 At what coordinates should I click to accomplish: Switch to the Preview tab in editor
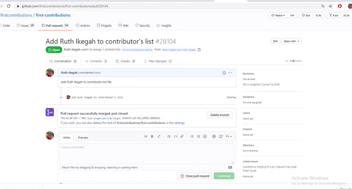[83, 137]
